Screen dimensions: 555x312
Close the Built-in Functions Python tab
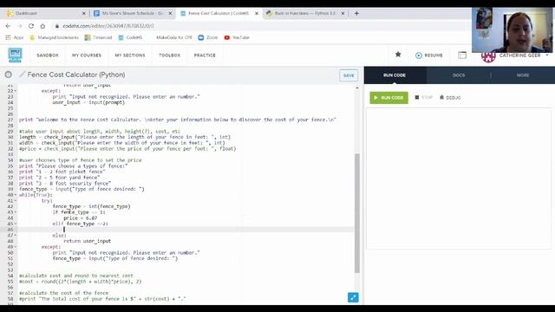[x=343, y=14]
